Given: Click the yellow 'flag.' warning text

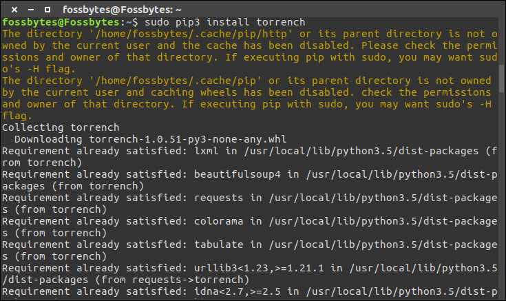Looking at the screenshot, I should coord(17,116).
